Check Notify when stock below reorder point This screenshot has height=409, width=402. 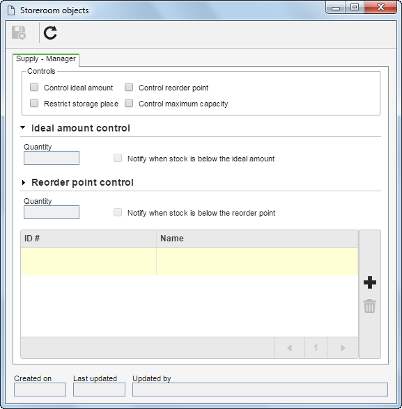point(118,212)
